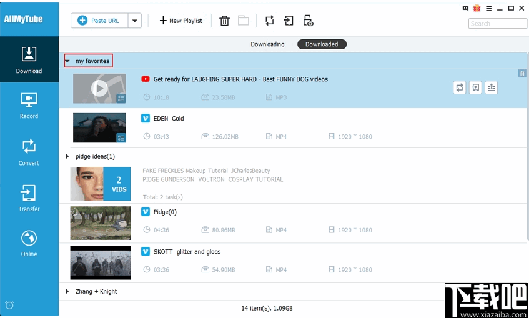This screenshot has height=318, width=529.
Task: Play the FUNNY DOG videos thumbnail
Action: pos(99,89)
